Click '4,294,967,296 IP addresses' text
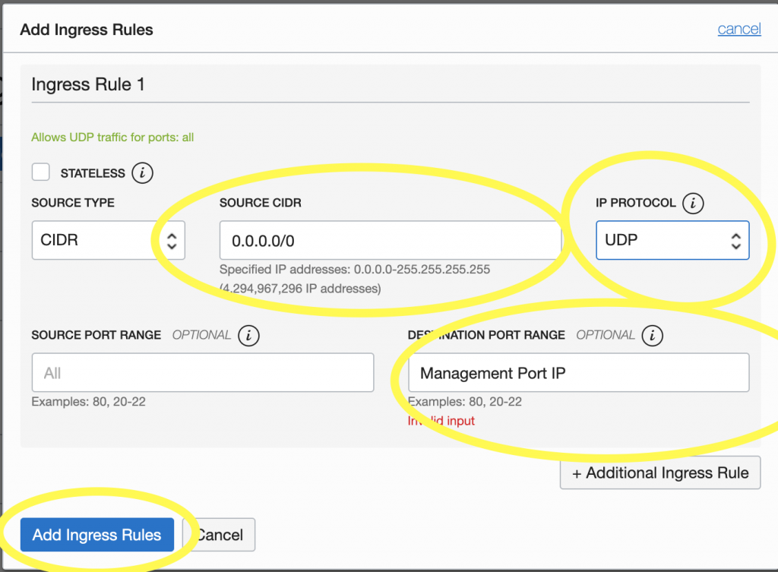Image resolution: width=778 pixels, height=572 pixels. pyautogui.click(x=300, y=289)
